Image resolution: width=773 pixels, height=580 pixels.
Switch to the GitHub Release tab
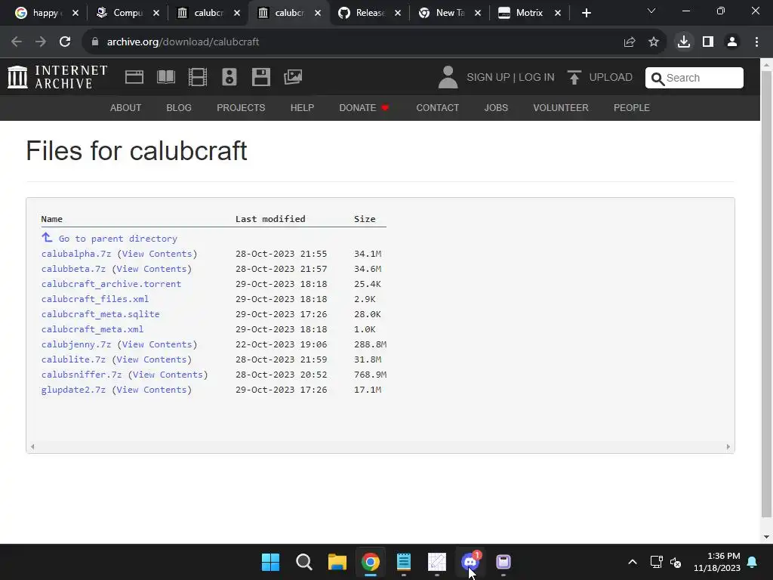coord(370,13)
